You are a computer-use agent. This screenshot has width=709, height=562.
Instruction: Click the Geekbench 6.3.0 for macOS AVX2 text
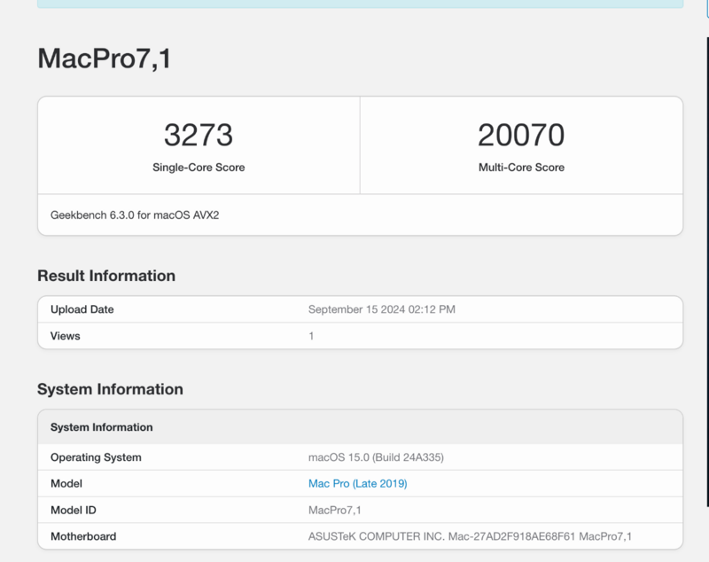[135, 215]
